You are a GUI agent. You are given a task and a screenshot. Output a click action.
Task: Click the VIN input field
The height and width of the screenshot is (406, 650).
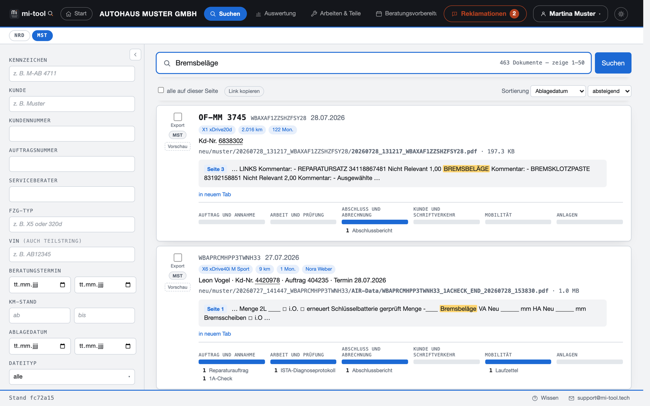[x=72, y=255]
